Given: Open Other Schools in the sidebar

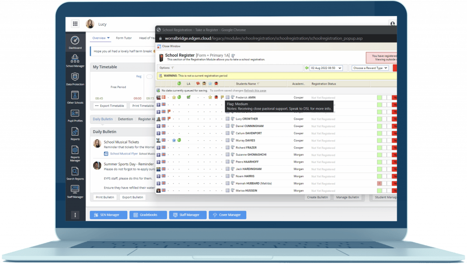Looking at the screenshot, I should point(75,98).
